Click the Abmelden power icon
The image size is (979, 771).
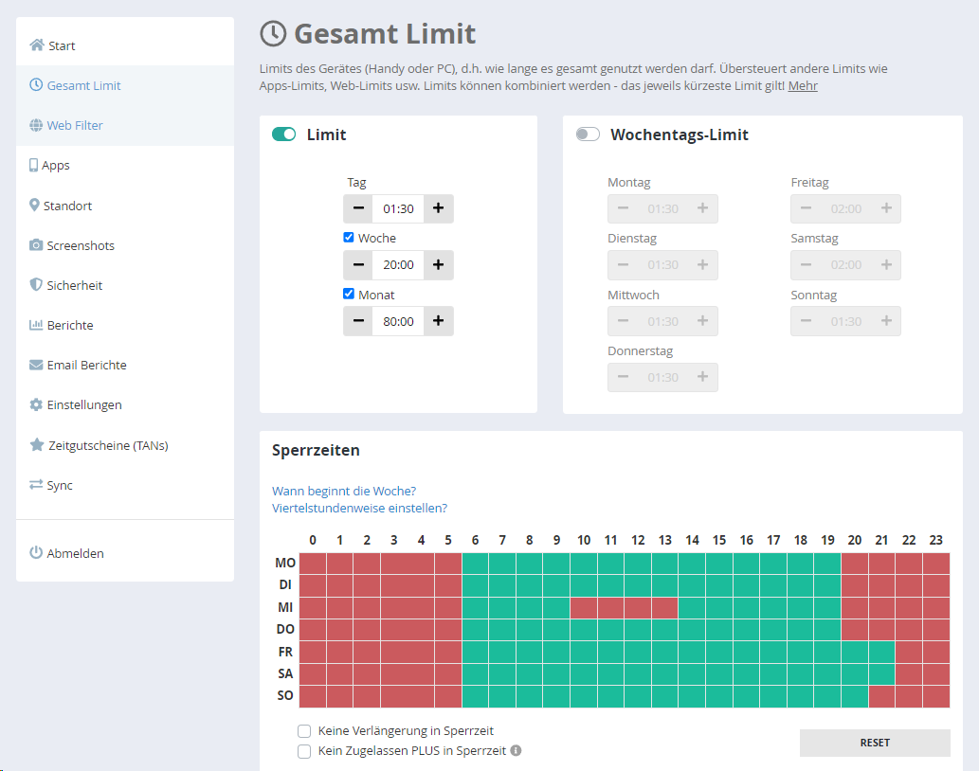(36, 552)
